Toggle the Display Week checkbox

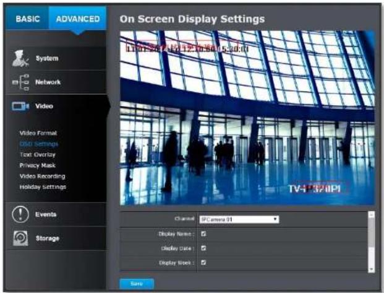pos(203,263)
